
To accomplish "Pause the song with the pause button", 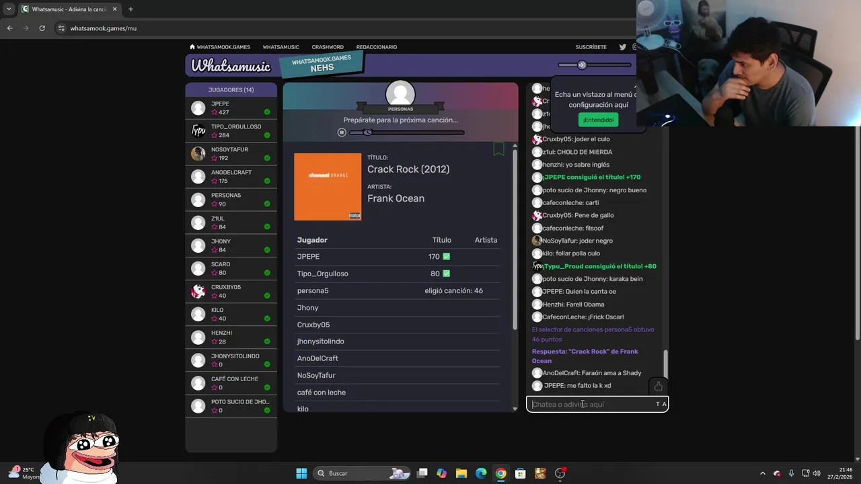I will [342, 132].
